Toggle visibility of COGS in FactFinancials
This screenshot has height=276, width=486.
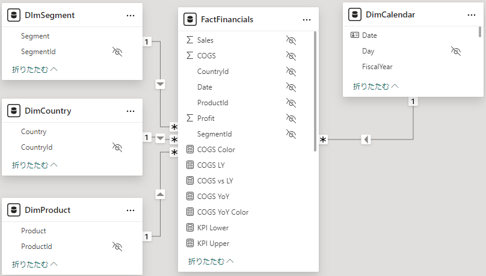pos(291,56)
